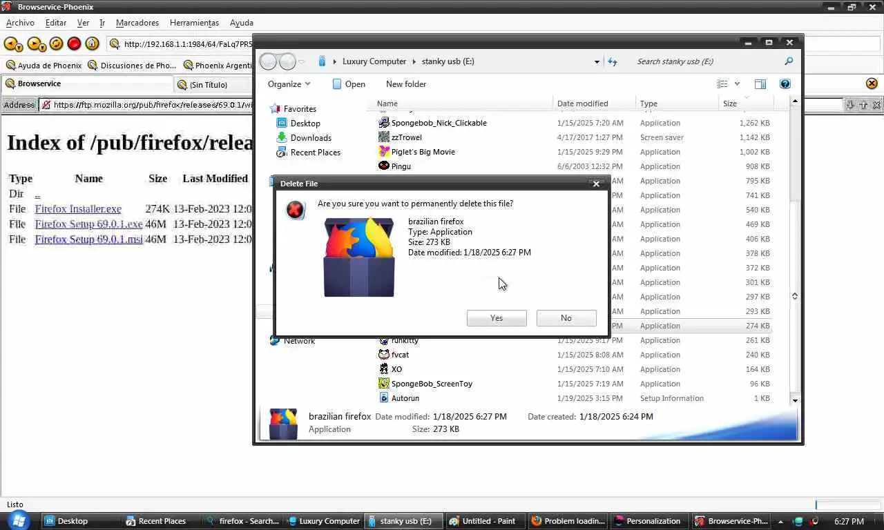Sort by the Size column header

tap(746, 104)
